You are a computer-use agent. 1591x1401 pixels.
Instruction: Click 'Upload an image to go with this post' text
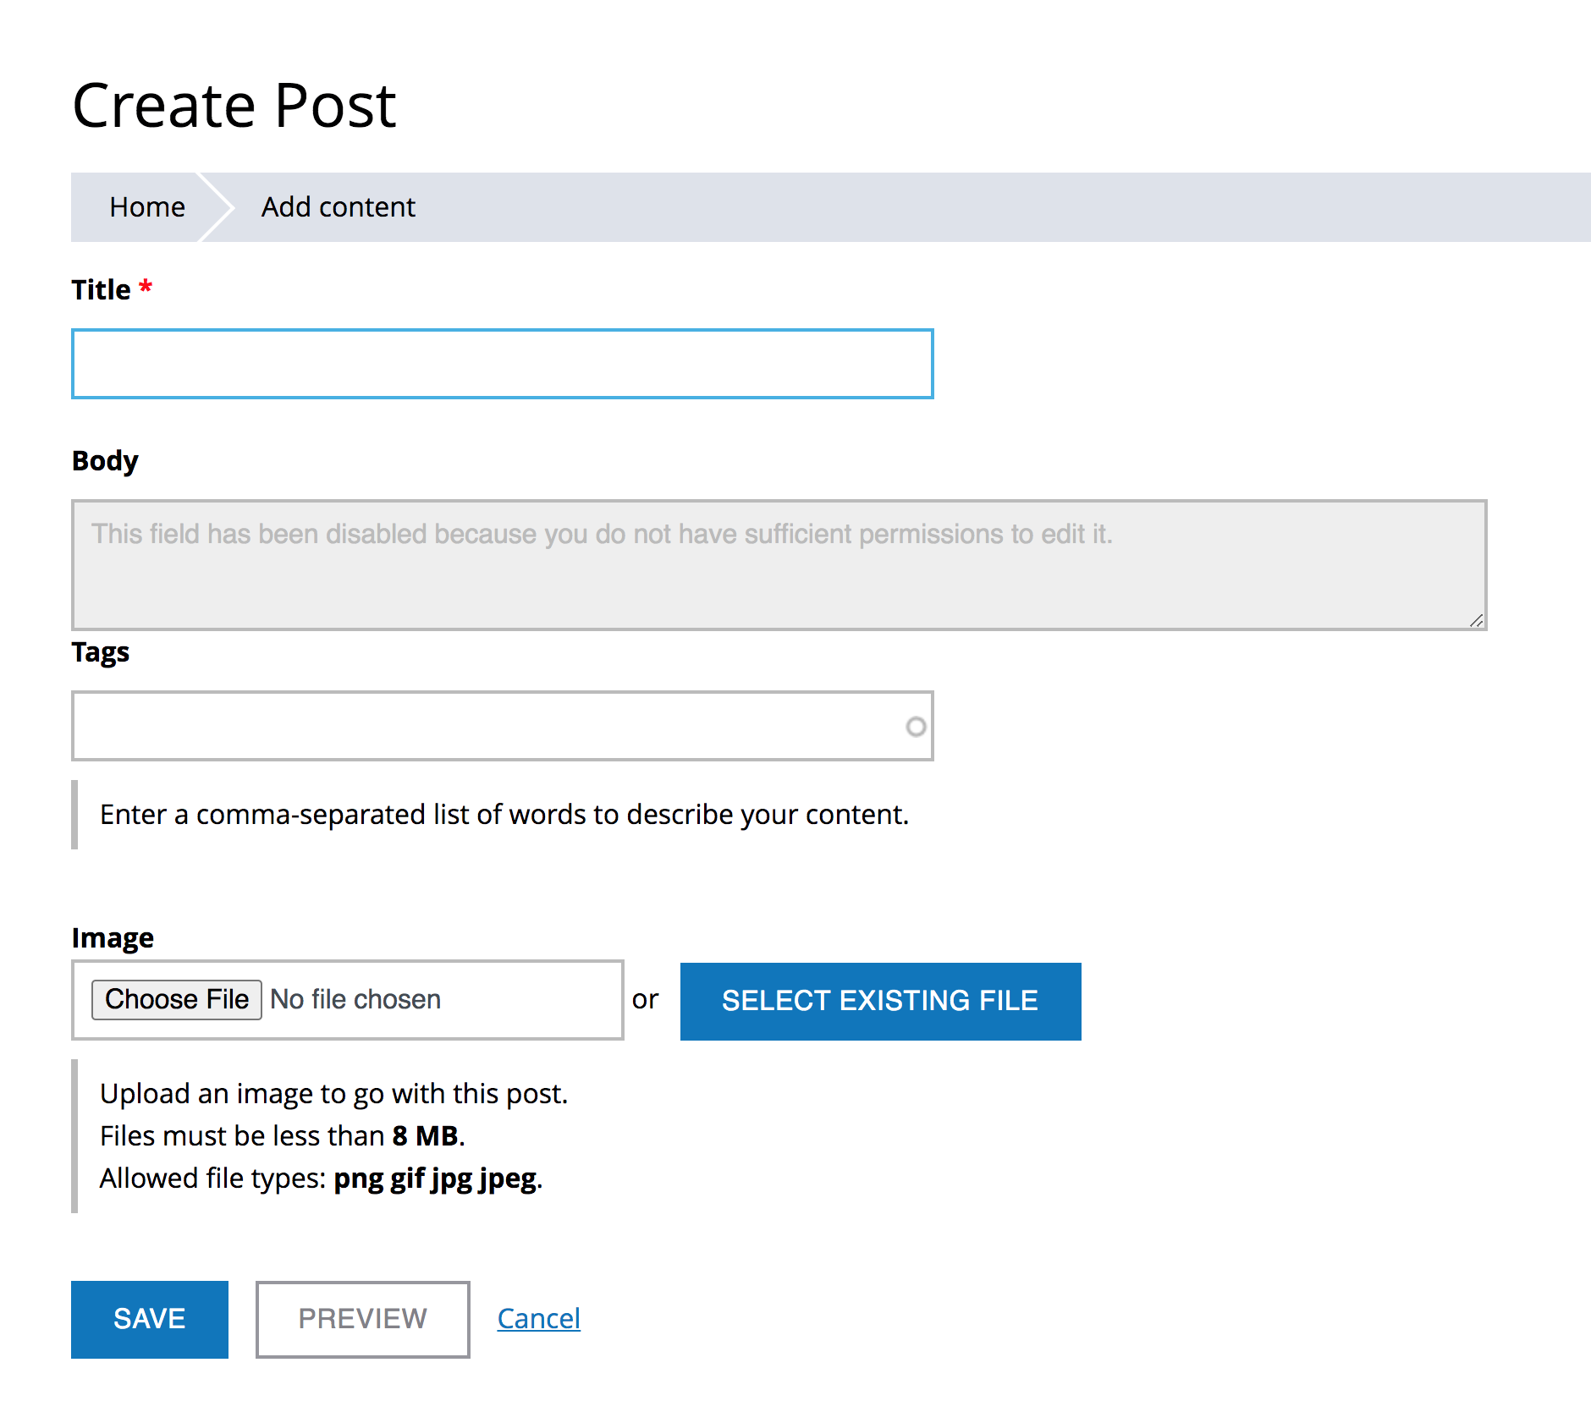pyautogui.click(x=333, y=1094)
